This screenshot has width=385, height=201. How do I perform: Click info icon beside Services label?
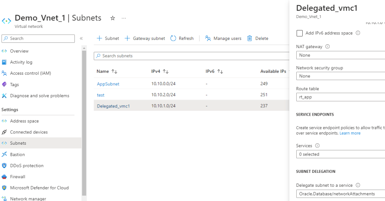pyautogui.click(x=317, y=146)
